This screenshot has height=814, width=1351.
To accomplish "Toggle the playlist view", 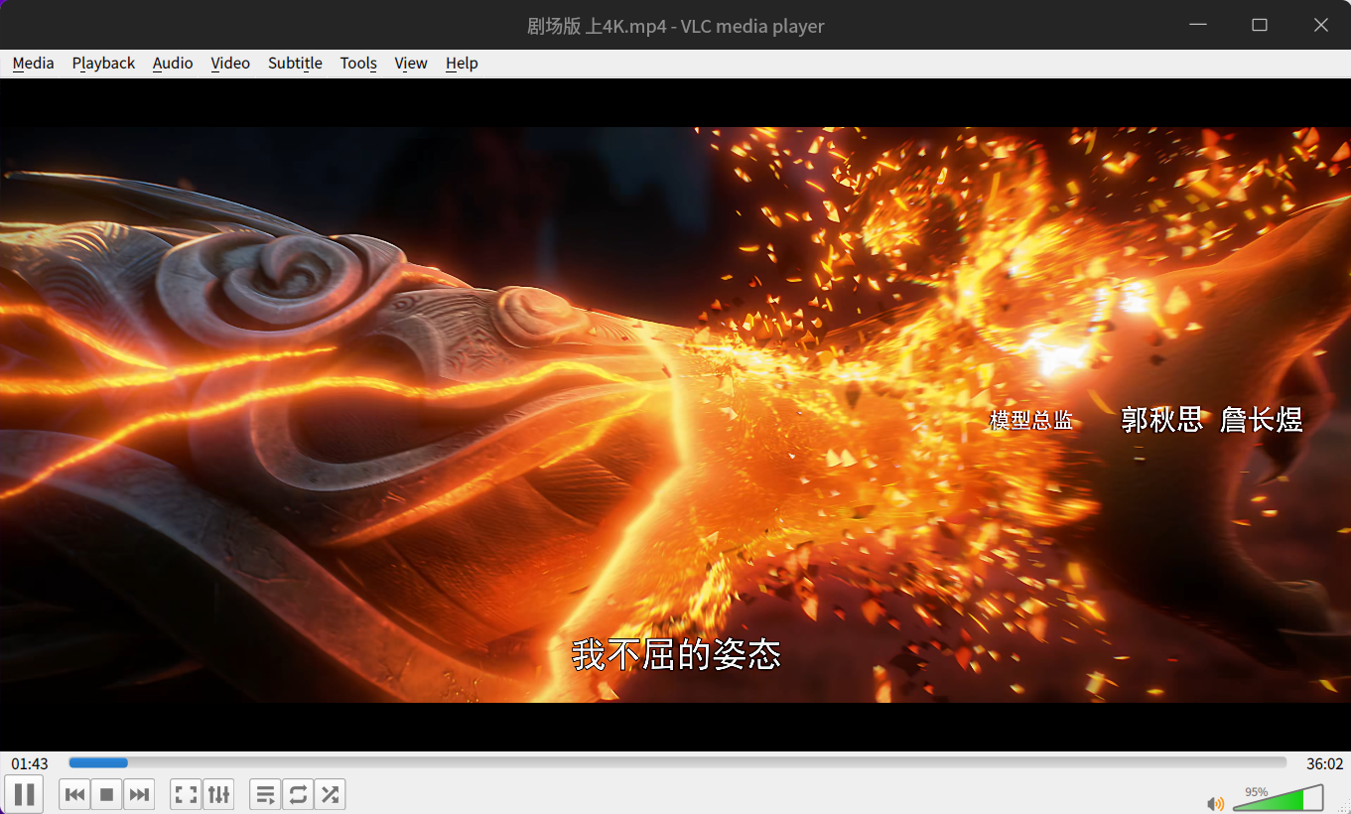I will point(265,794).
